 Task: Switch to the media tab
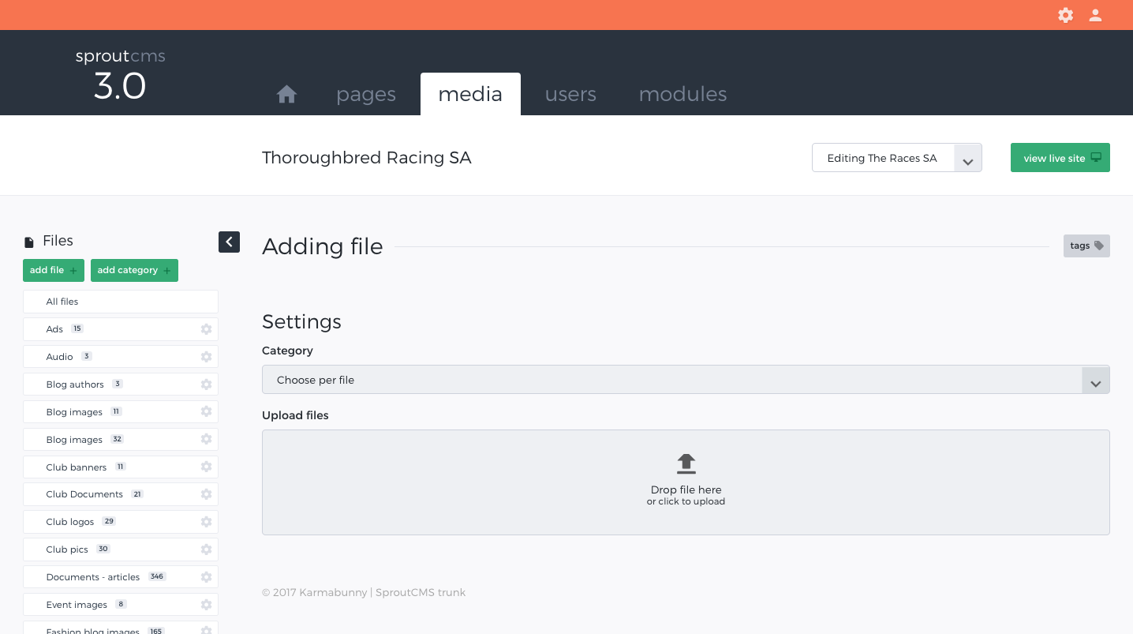pyautogui.click(x=470, y=94)
